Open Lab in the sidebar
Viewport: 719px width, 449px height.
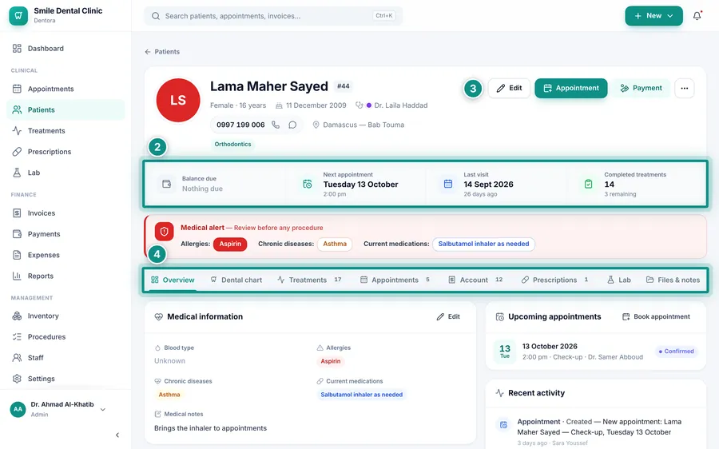point(66,173)
